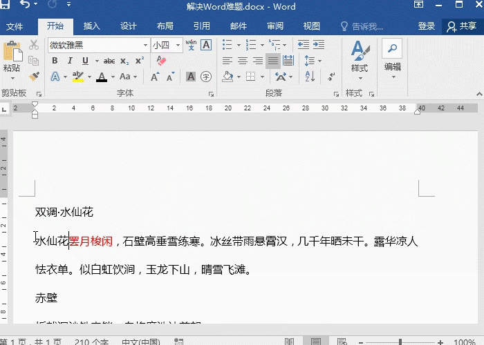The width and height of the screenshot is (484, 345).
Task: Adjust the zoom slider handle
Action: click(400, 342)
